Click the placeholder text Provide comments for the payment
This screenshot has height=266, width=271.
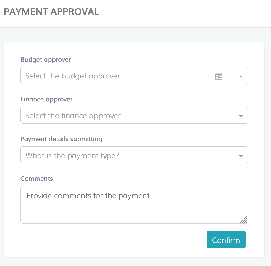pyautogui.click(x=88, y=196)
